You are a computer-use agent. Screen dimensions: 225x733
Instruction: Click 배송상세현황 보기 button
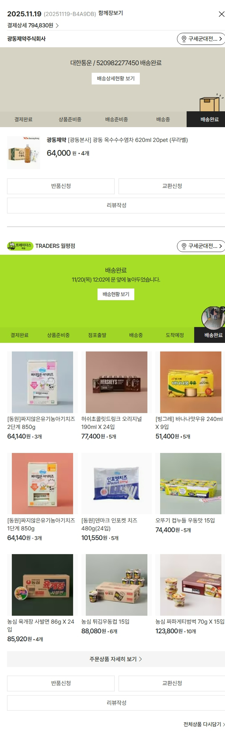[x=116, y=79]
